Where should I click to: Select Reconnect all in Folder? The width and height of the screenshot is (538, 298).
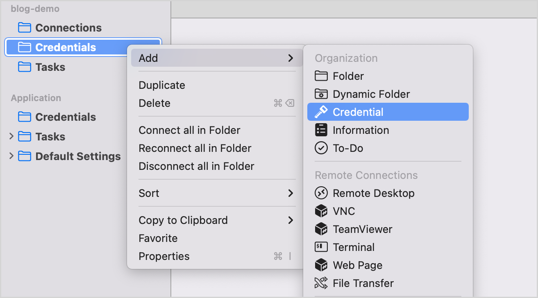(x=217, y=148)
